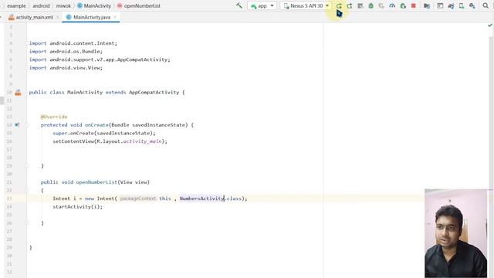Click the miwok breadcrumb
This screenshot has width=494, height=278.
63,5
